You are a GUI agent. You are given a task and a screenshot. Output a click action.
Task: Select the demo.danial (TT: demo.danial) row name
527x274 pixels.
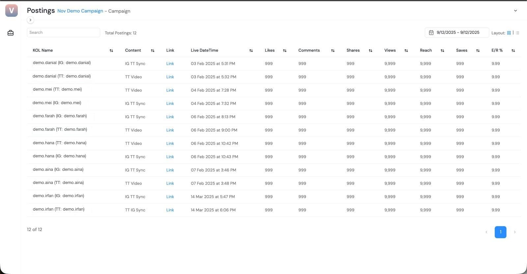pyautogui.click(x=62, y=76)
